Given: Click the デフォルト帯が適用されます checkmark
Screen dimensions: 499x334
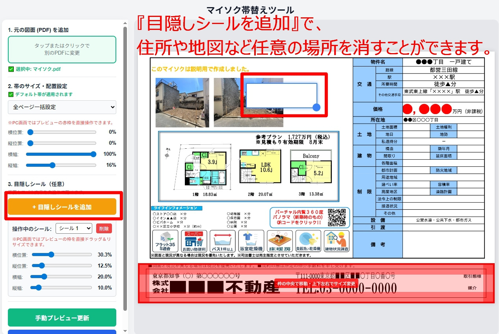Looking at the screenshot, I should pos(11,94).
